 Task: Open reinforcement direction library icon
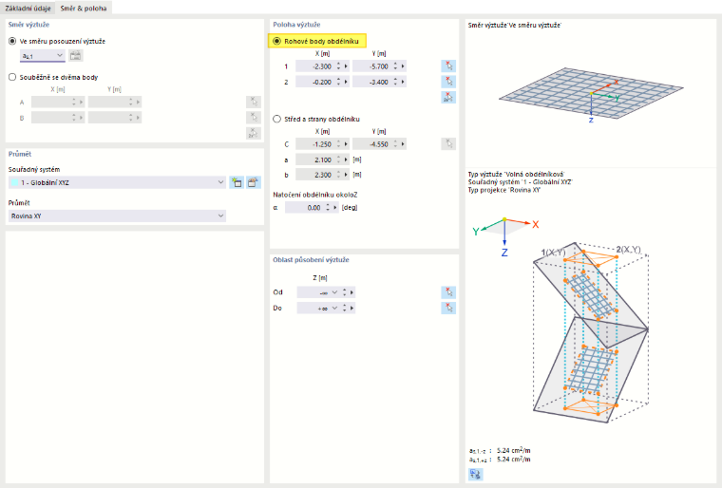[75, 56]
